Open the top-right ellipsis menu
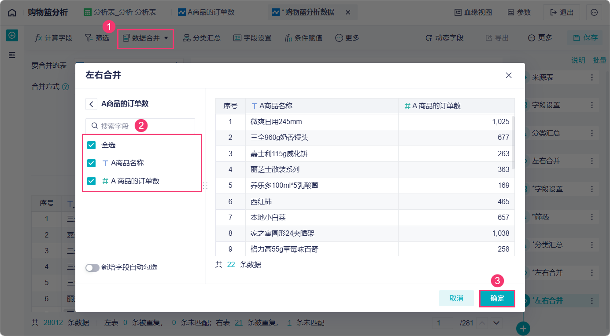Image resolution: width=610 pixels, height=336 pixels. 594,13
